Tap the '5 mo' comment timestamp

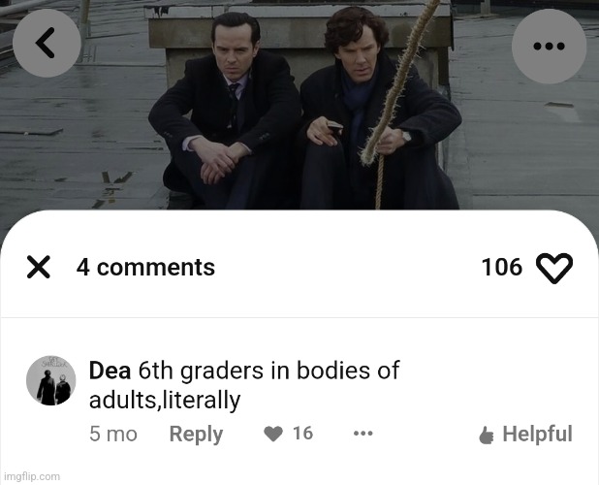tap(113, 435)
